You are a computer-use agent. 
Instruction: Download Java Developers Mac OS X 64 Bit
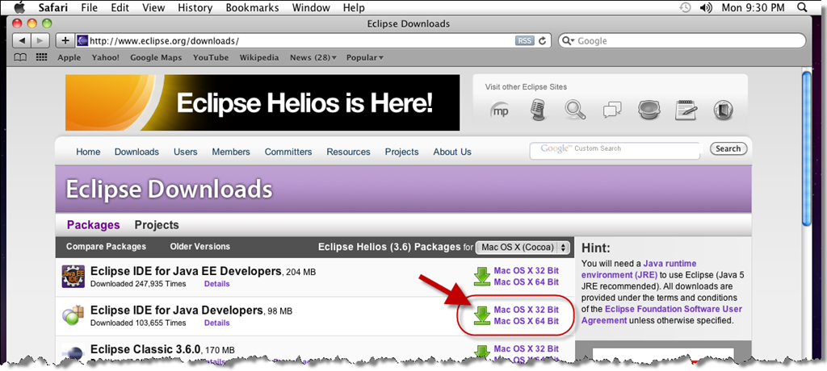pyautogui.click(x=526, y=321)
